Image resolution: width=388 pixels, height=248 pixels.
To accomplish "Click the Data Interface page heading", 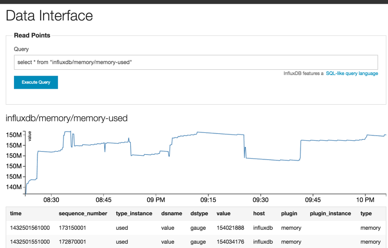I will (49, 16).
